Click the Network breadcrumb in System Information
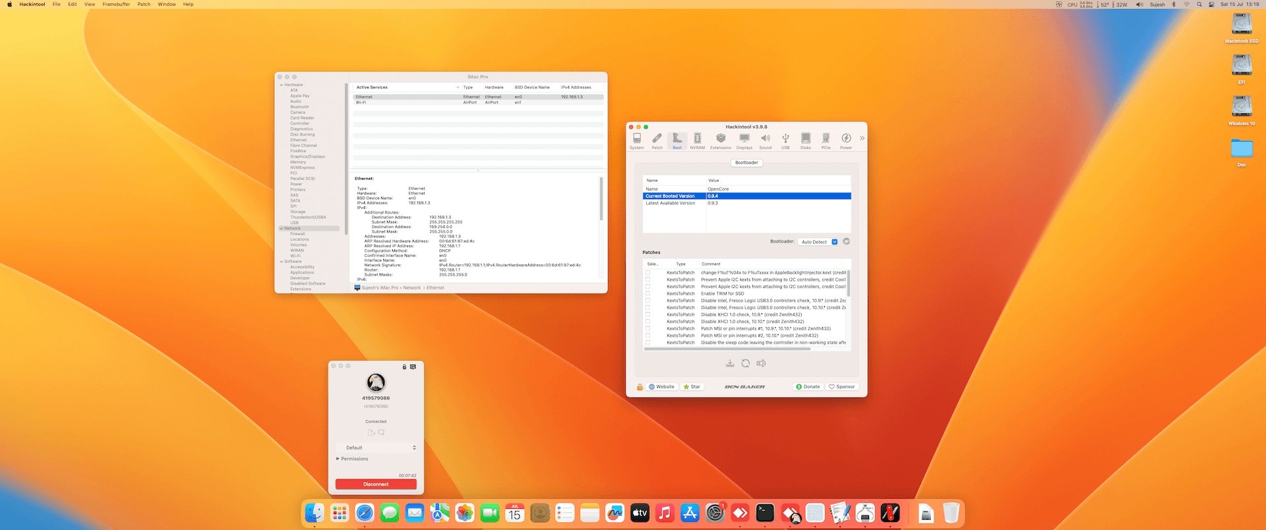 click(411, 288)
